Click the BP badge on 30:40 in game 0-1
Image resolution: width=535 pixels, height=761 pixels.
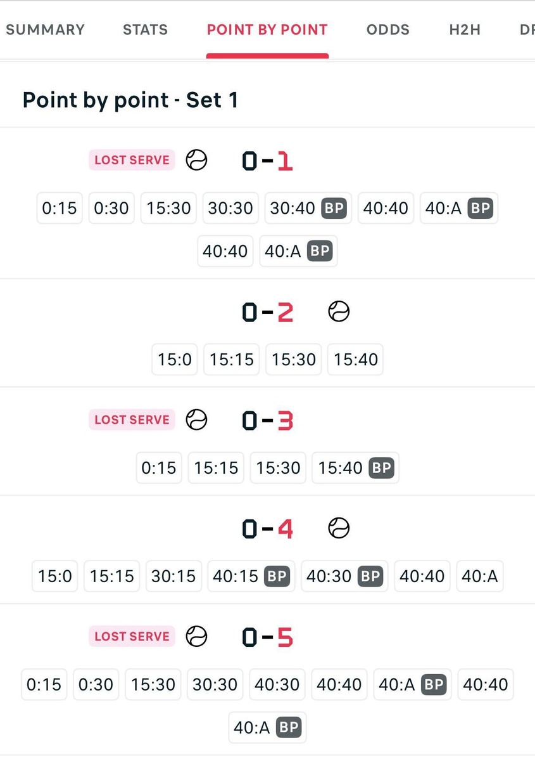(334, 208)
